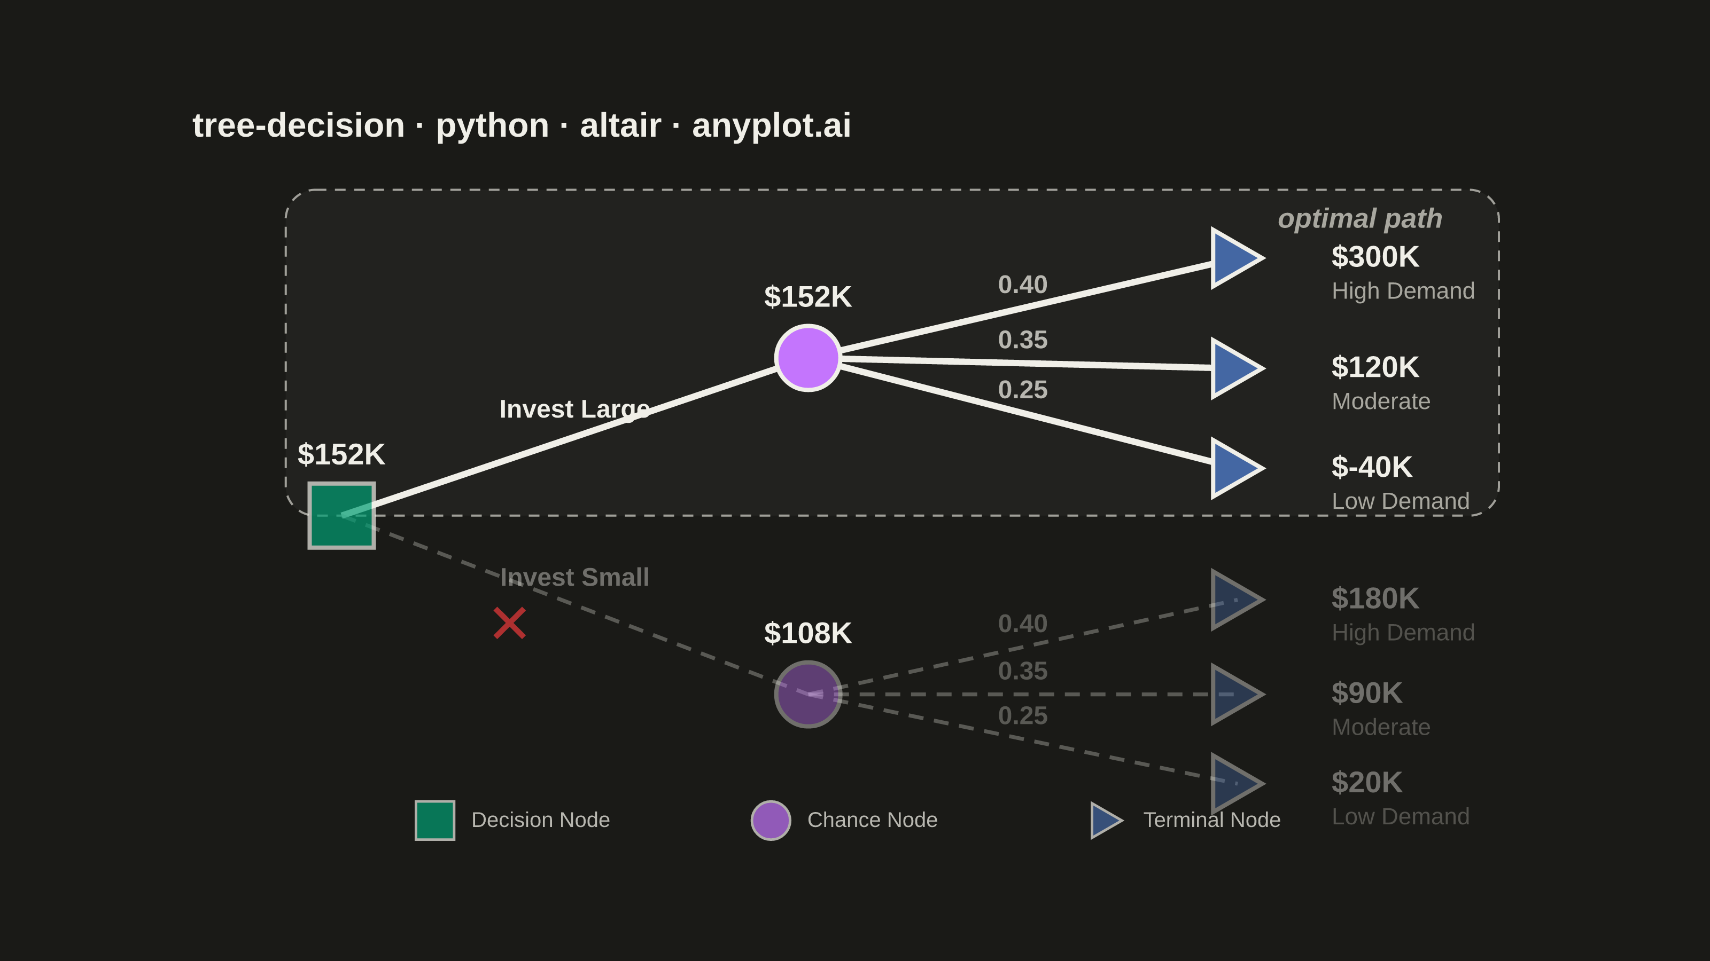Click the Invest Large branch label
This screenshot has width=1710, height=961.
(574, 409)
